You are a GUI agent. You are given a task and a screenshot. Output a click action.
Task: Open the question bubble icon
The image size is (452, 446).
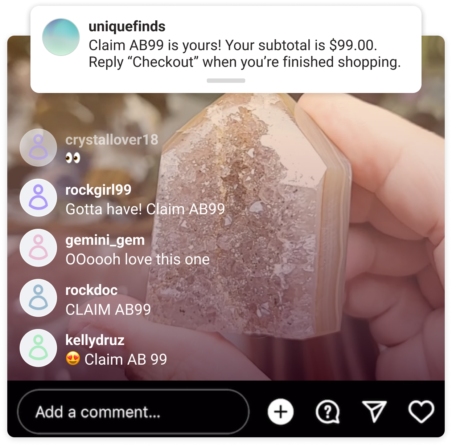point(328,412)
